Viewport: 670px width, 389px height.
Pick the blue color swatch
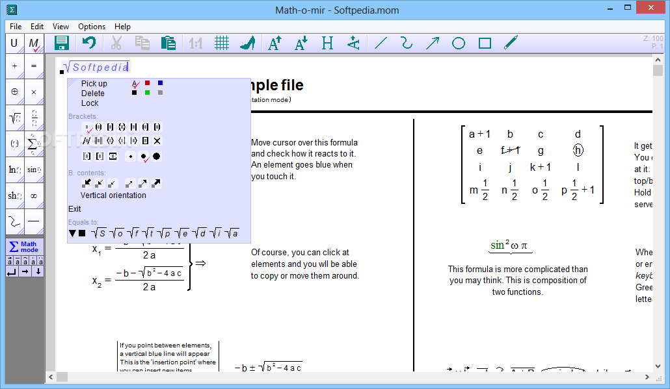pos(160,82)
